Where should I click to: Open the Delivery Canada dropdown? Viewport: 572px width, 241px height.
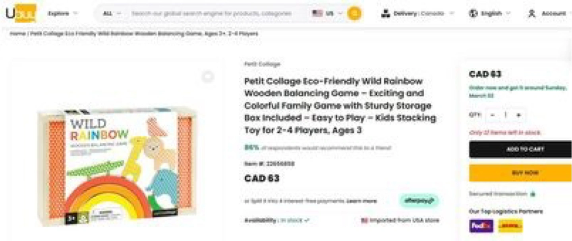tap(417, 13)
